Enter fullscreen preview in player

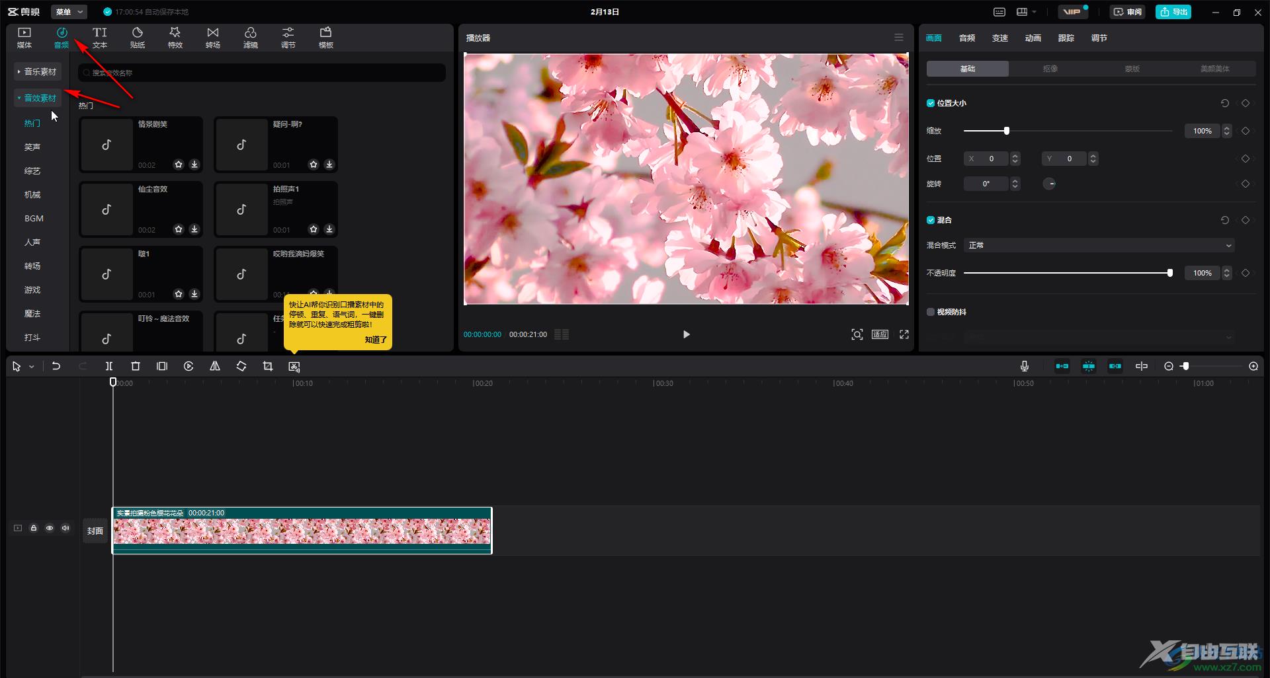pos(904,334)
